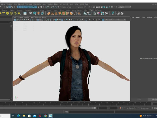The width and height of the screenshot is (157, 118).
Task: Switch to the FX Caching shelf tab
Action: tap(41, 10)
